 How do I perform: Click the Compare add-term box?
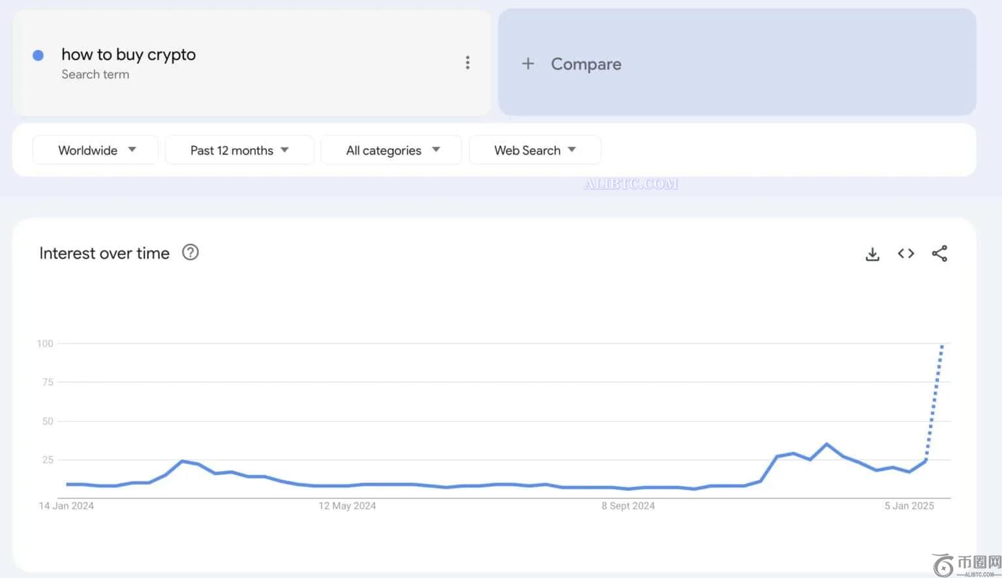(737, 63)
